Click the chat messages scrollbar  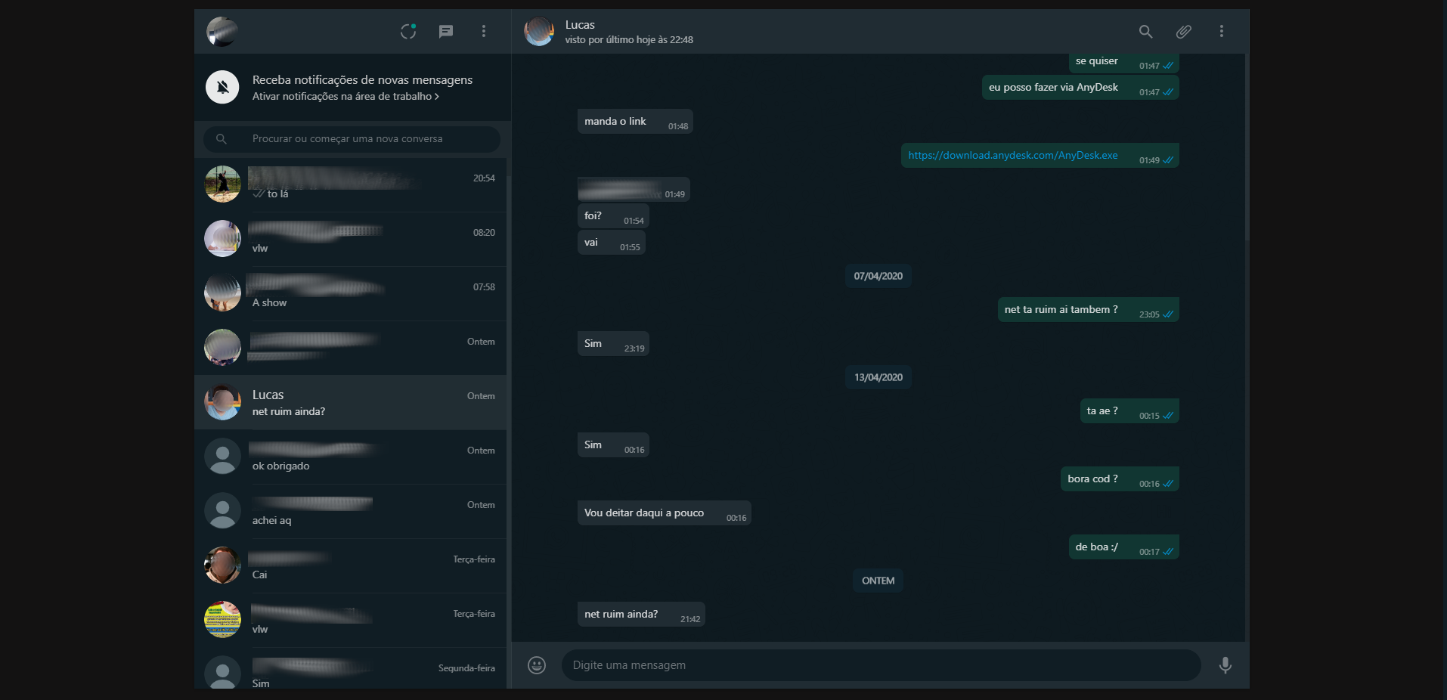pos(1247,147)
